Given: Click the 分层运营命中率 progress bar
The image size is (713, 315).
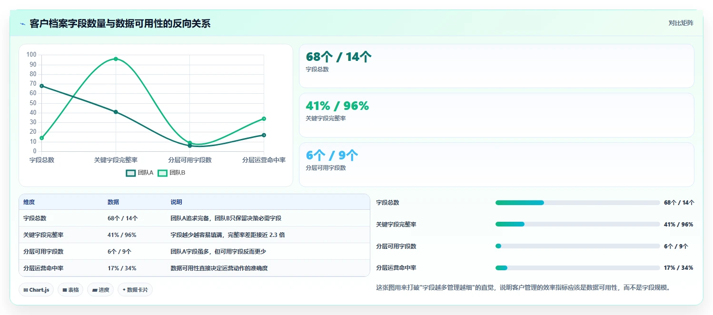Looking at the screenshot, I should click(578, 268).
